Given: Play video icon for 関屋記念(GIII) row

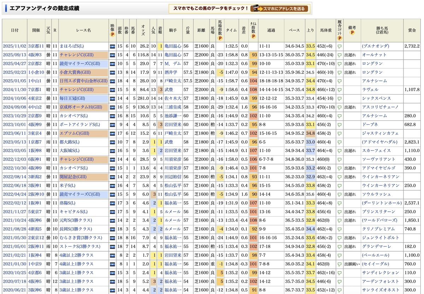Looking at the screenshot, I should (x=112, y=176).
